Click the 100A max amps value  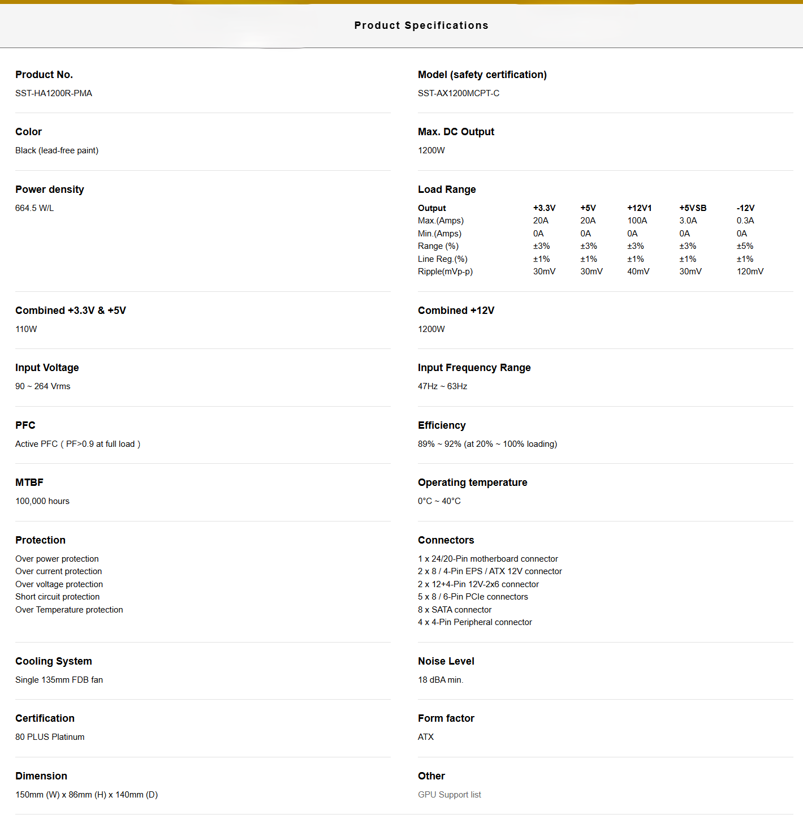click(x=637, y=221)
